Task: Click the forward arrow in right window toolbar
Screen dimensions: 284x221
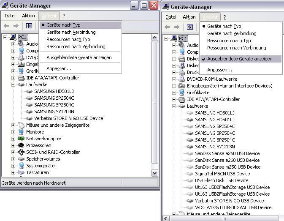Action: coord(176,27)
